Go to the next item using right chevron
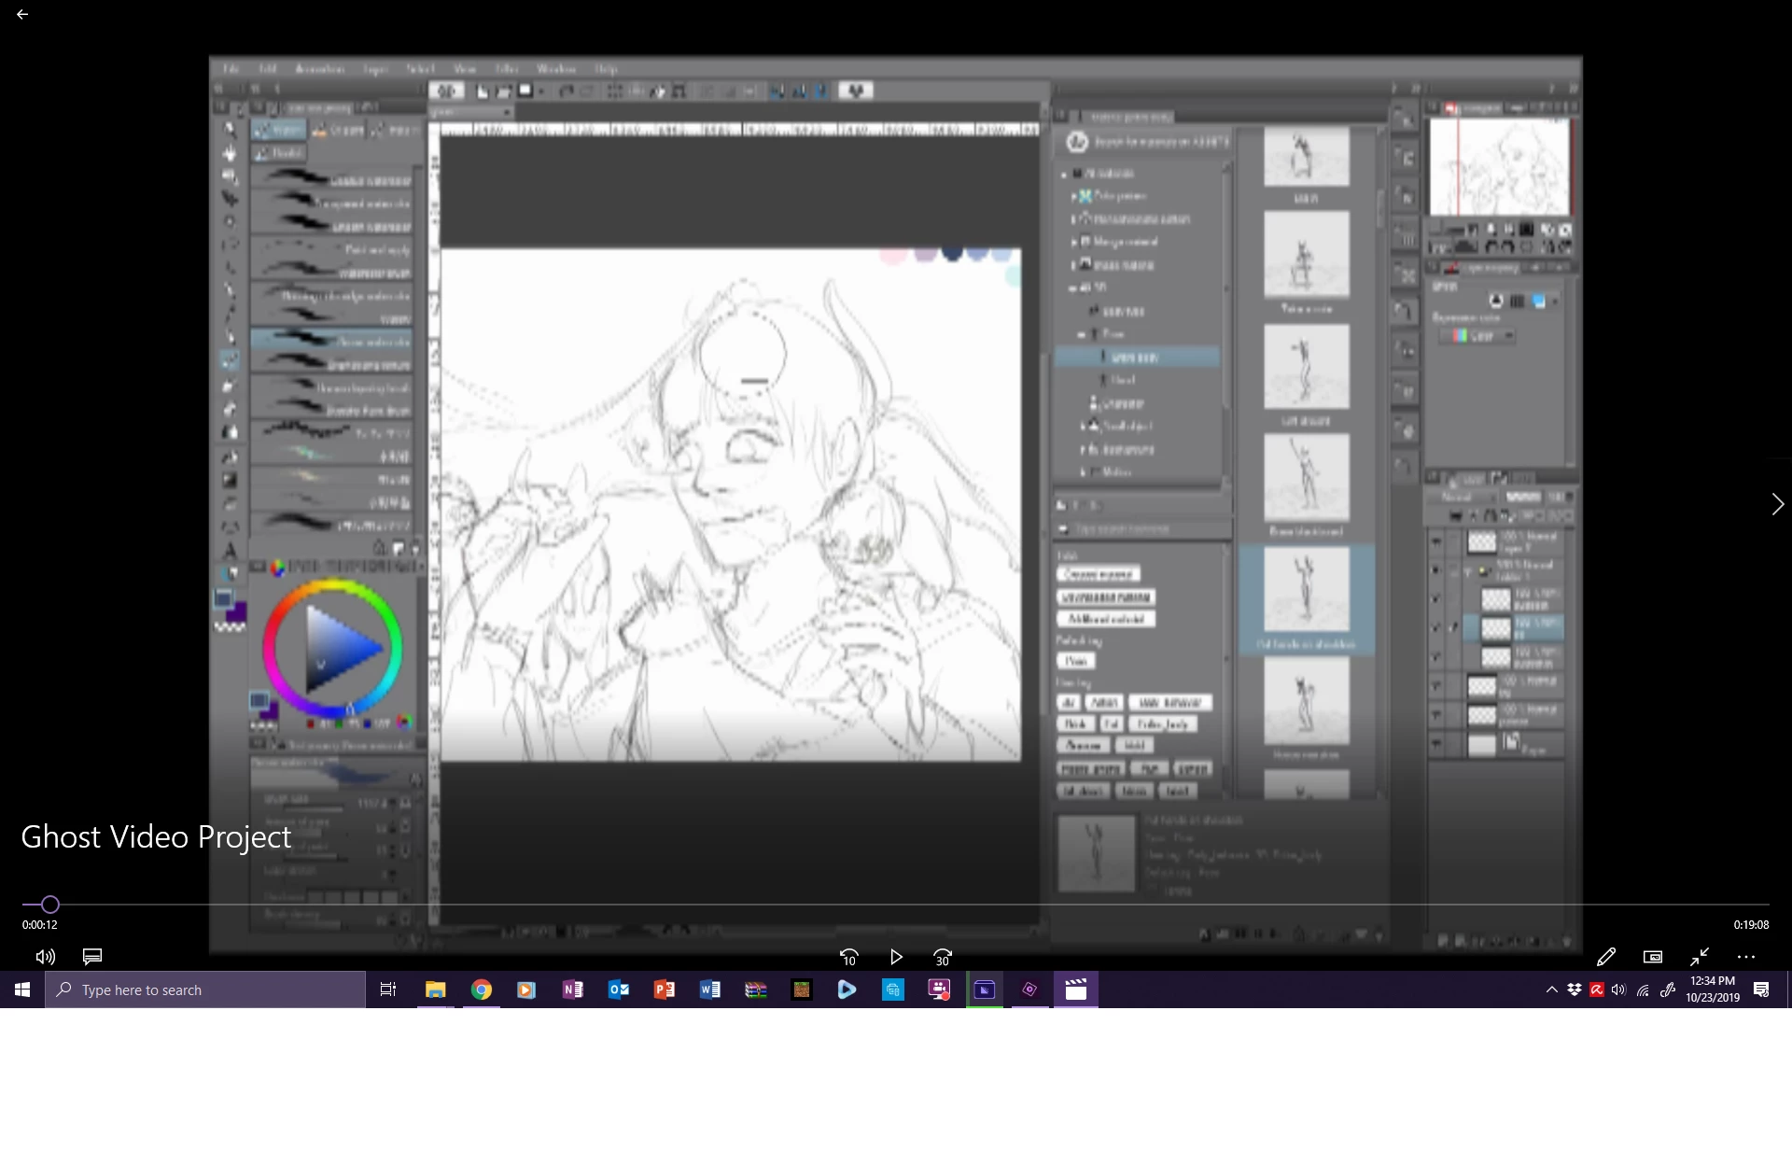Screen dimensions: 1792x1165 pyautogui.click(x=1777, y=504)
